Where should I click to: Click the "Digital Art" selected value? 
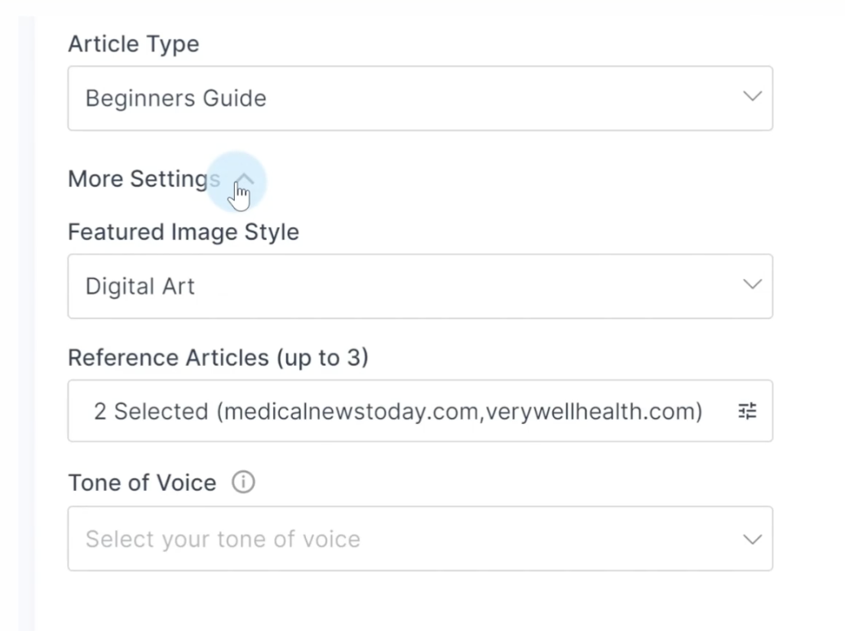click(x=140, y=287)
